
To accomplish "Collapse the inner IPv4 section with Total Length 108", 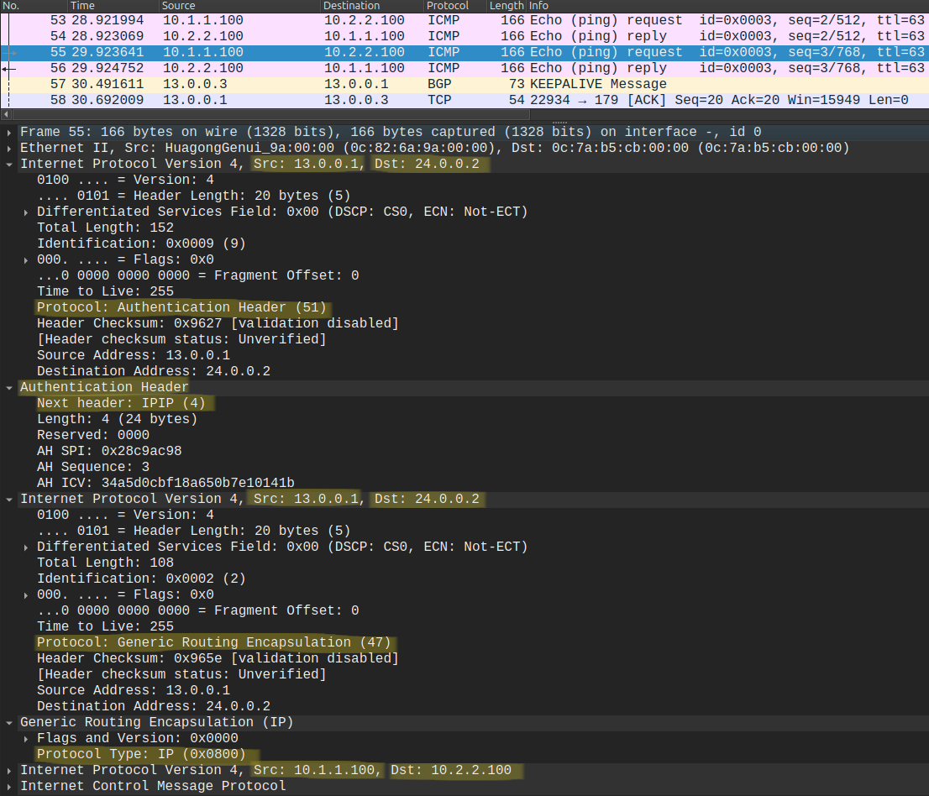I will point(9,500).
